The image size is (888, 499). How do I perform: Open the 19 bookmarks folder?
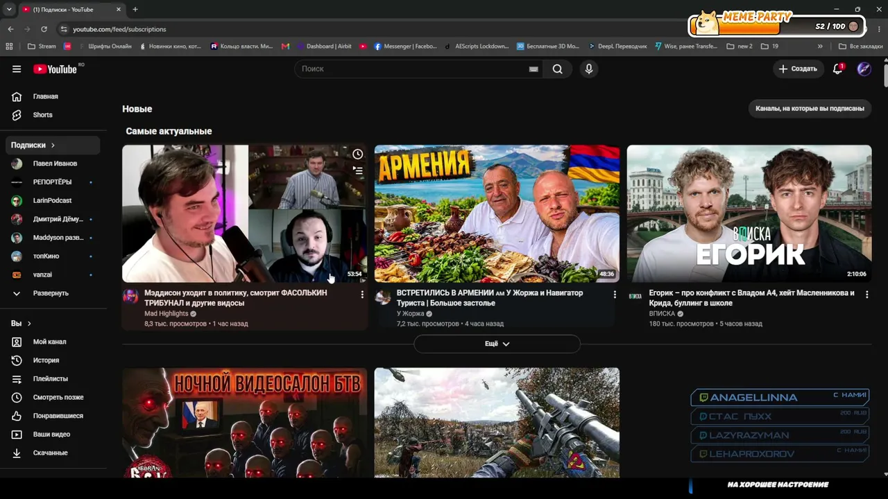coord(769,46)
